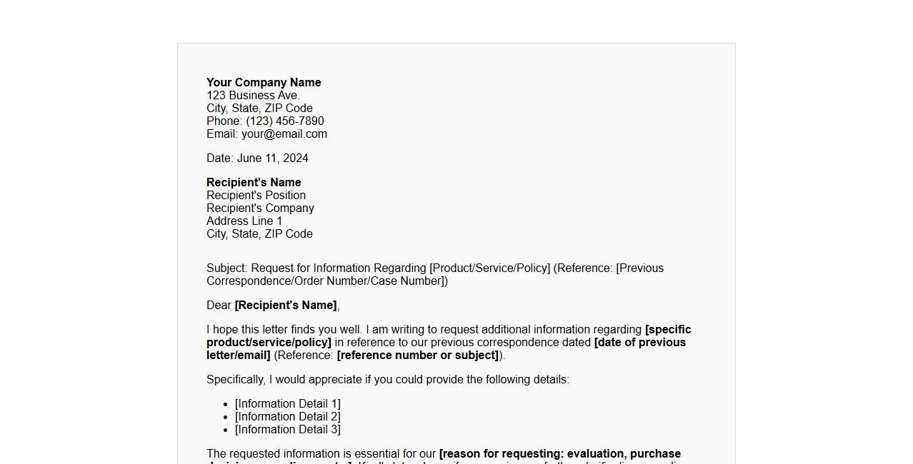
Task: Select the sender's "City, State, ZIP Code" line
Action: point(259,109)
